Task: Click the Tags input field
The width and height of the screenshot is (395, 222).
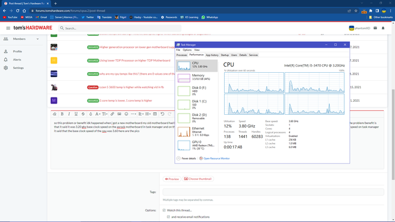Action: click(x=273, y=192)
